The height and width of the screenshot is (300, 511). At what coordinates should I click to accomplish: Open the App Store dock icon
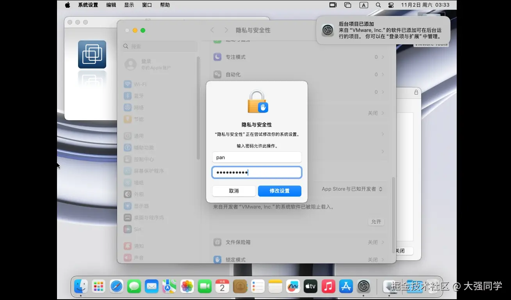click(x=346, y=287)
